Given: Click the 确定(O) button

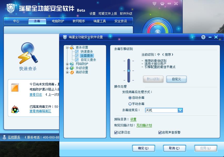Looking at the screenshot, I should tap(143, 148).
